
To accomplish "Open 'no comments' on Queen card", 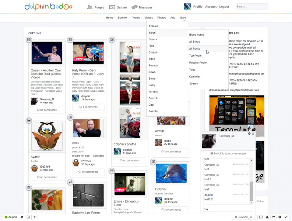I will pos(47,110).
